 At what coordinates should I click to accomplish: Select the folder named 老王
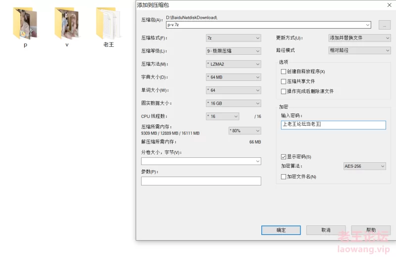pyautogui.click(x=108, y=27)
